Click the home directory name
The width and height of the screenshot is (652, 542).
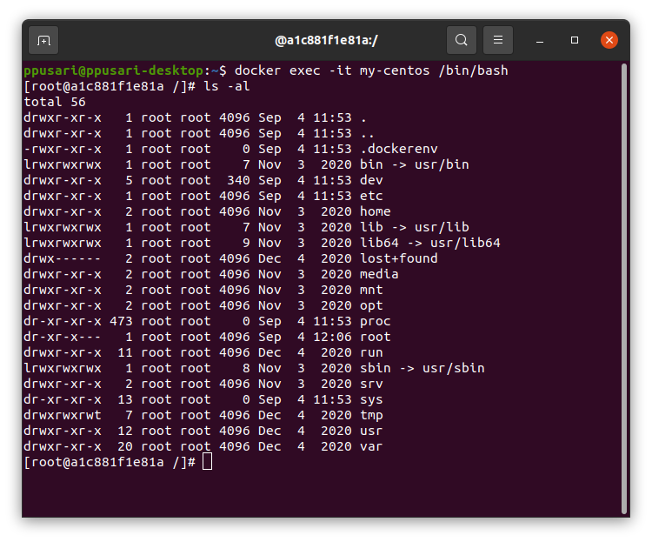point(375,211)
